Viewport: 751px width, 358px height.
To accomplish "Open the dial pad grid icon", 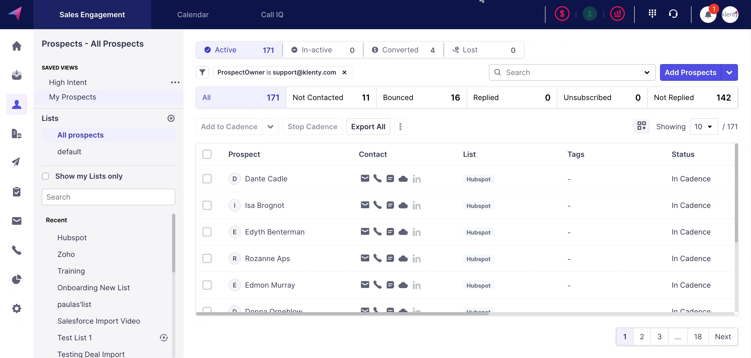I will (652, 14).
